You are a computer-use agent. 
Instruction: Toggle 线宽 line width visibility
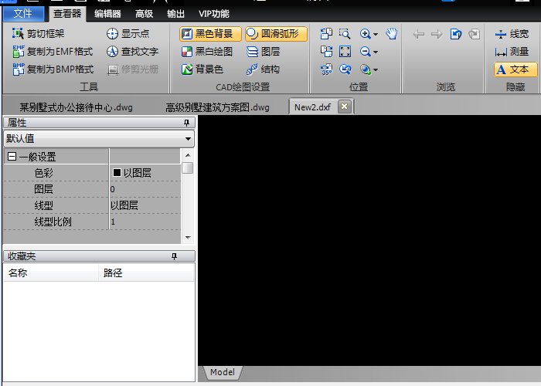coord(512,34)
